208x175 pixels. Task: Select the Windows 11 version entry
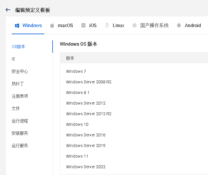[77, 156]
